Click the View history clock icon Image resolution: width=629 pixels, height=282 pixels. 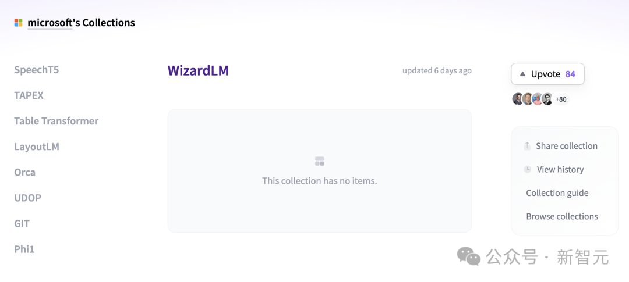point(528,169)
